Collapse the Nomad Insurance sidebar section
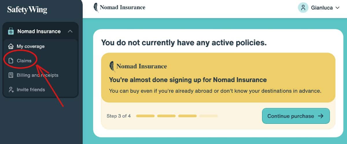 [x=70, y=31]
